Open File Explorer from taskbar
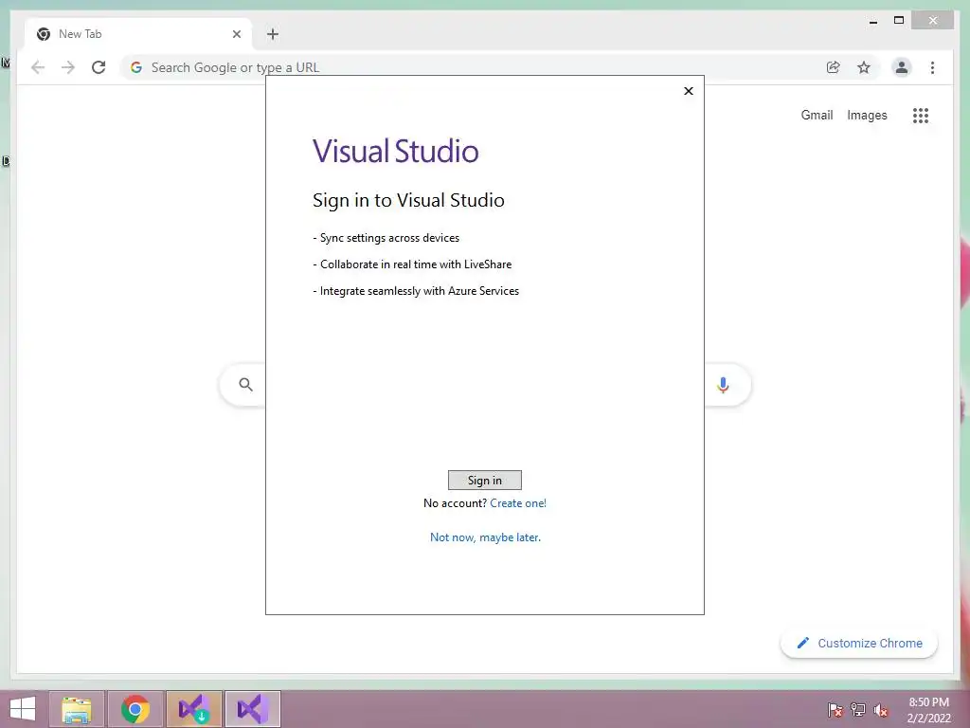970x728 pixels. 77,709
